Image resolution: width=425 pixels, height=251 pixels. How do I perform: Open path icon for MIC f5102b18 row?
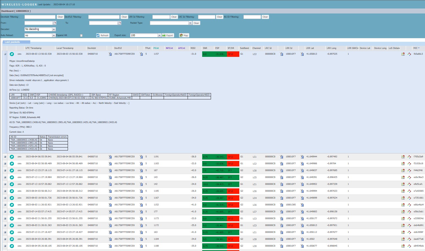coord(409,164)
